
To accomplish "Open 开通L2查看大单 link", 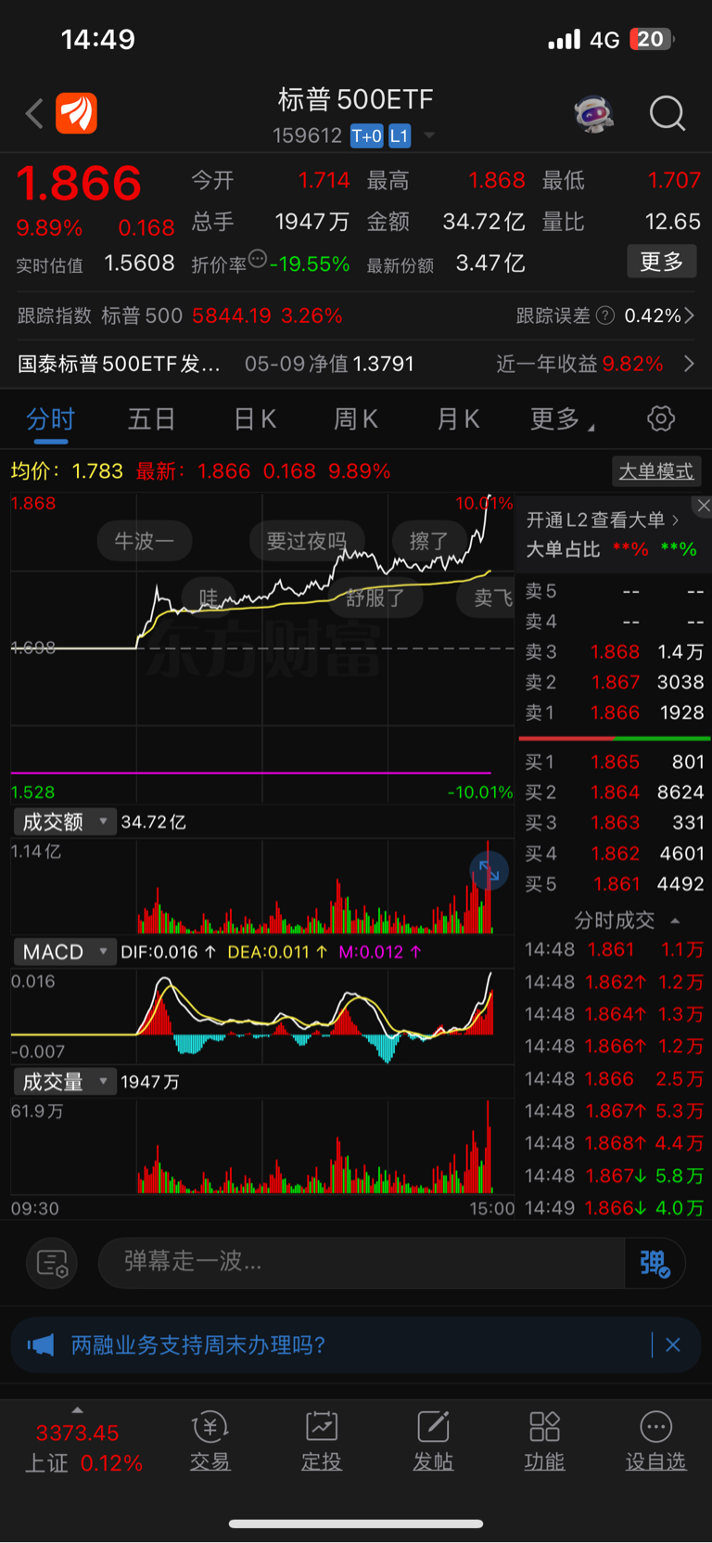I will point(603,520).
